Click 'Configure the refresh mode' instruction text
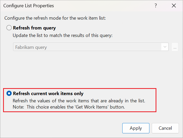Screen dimensions: 183x138 coord(55,18)
